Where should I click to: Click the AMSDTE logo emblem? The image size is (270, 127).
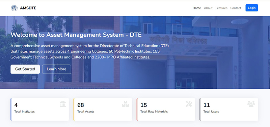[x=14, y=8]
